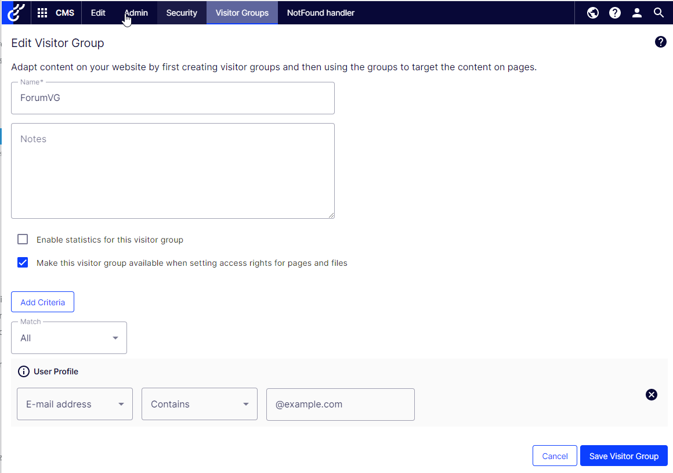Enable statistics for this visitor group
The height and width of the screenshot is (473, 673).
point(23,239)
